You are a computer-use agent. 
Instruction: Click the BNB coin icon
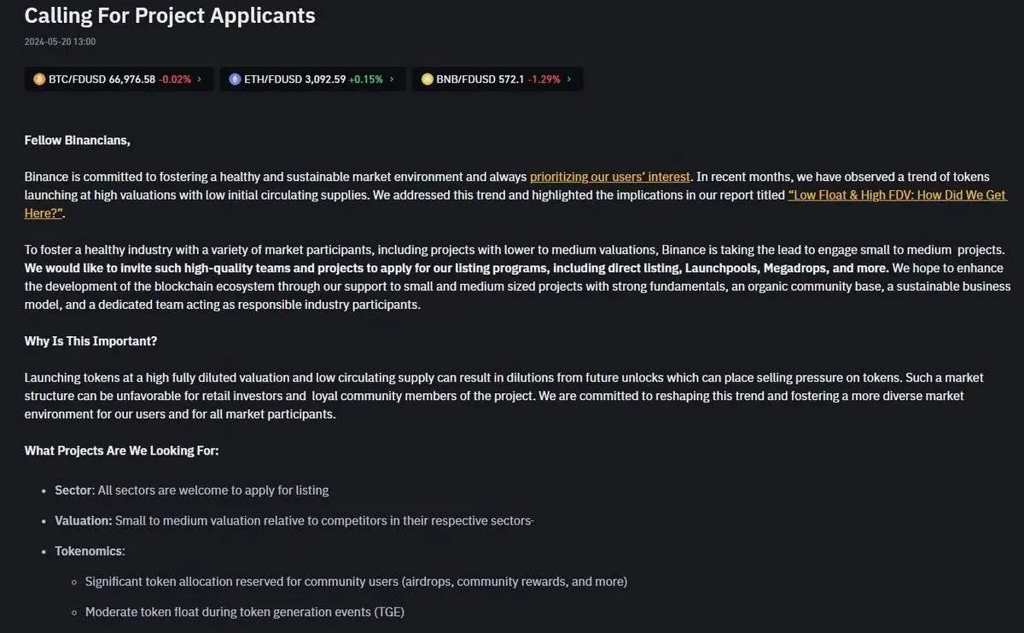pos(428,79)
